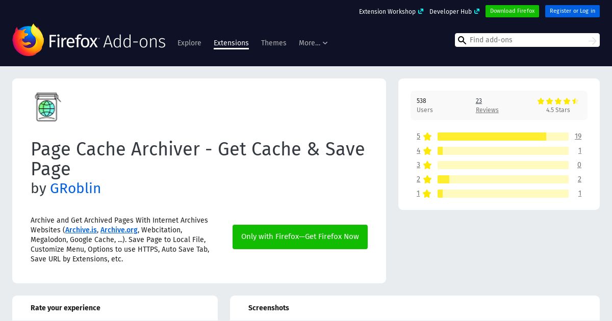The image size is (612, 321).
Task: Click the "Screenshots" heading
Action: (x=269, y=308)
